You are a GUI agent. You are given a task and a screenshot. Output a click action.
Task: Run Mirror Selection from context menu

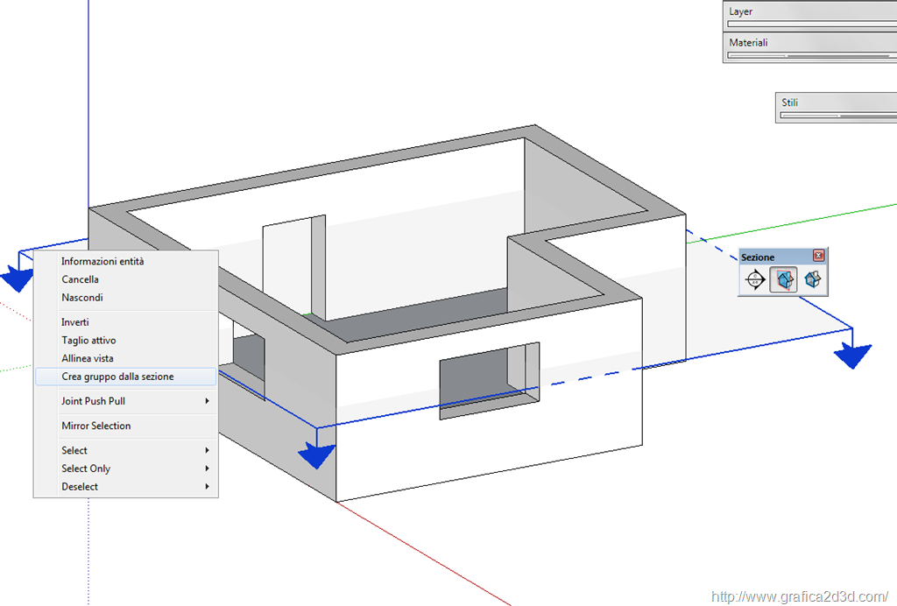(96, 426)
